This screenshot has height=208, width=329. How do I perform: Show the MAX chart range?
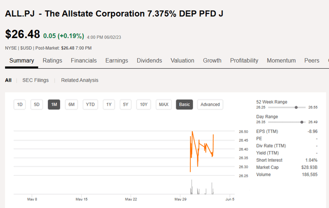point(163,104)
